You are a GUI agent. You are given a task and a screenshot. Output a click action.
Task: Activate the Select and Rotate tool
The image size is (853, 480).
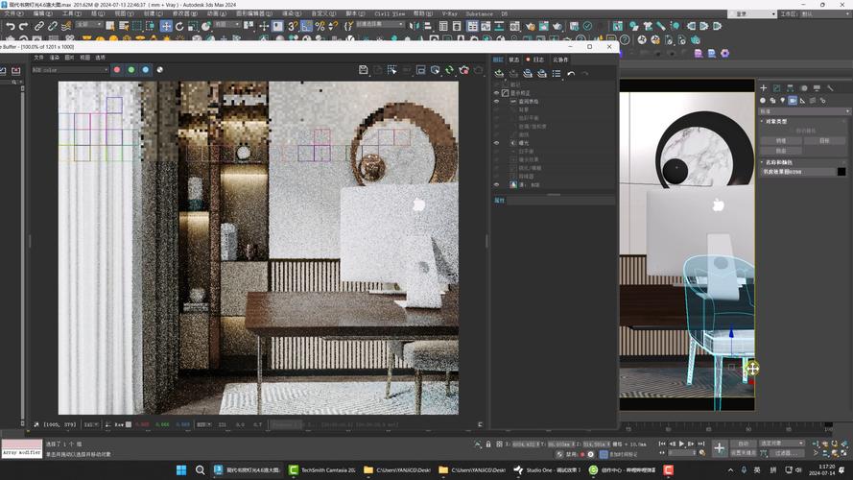click(179, 26)
